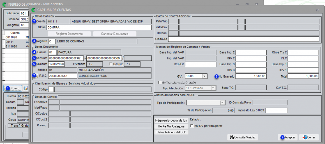Image resolution: width=325 pixels, height=144 pixels.
Task: Click the Cuenta field showing 401111
Action: pos(58,21)
